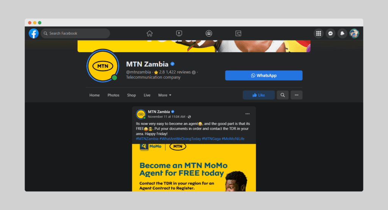
Task: Open the apps grid menu icon
Action: click(x=318, y=33)
